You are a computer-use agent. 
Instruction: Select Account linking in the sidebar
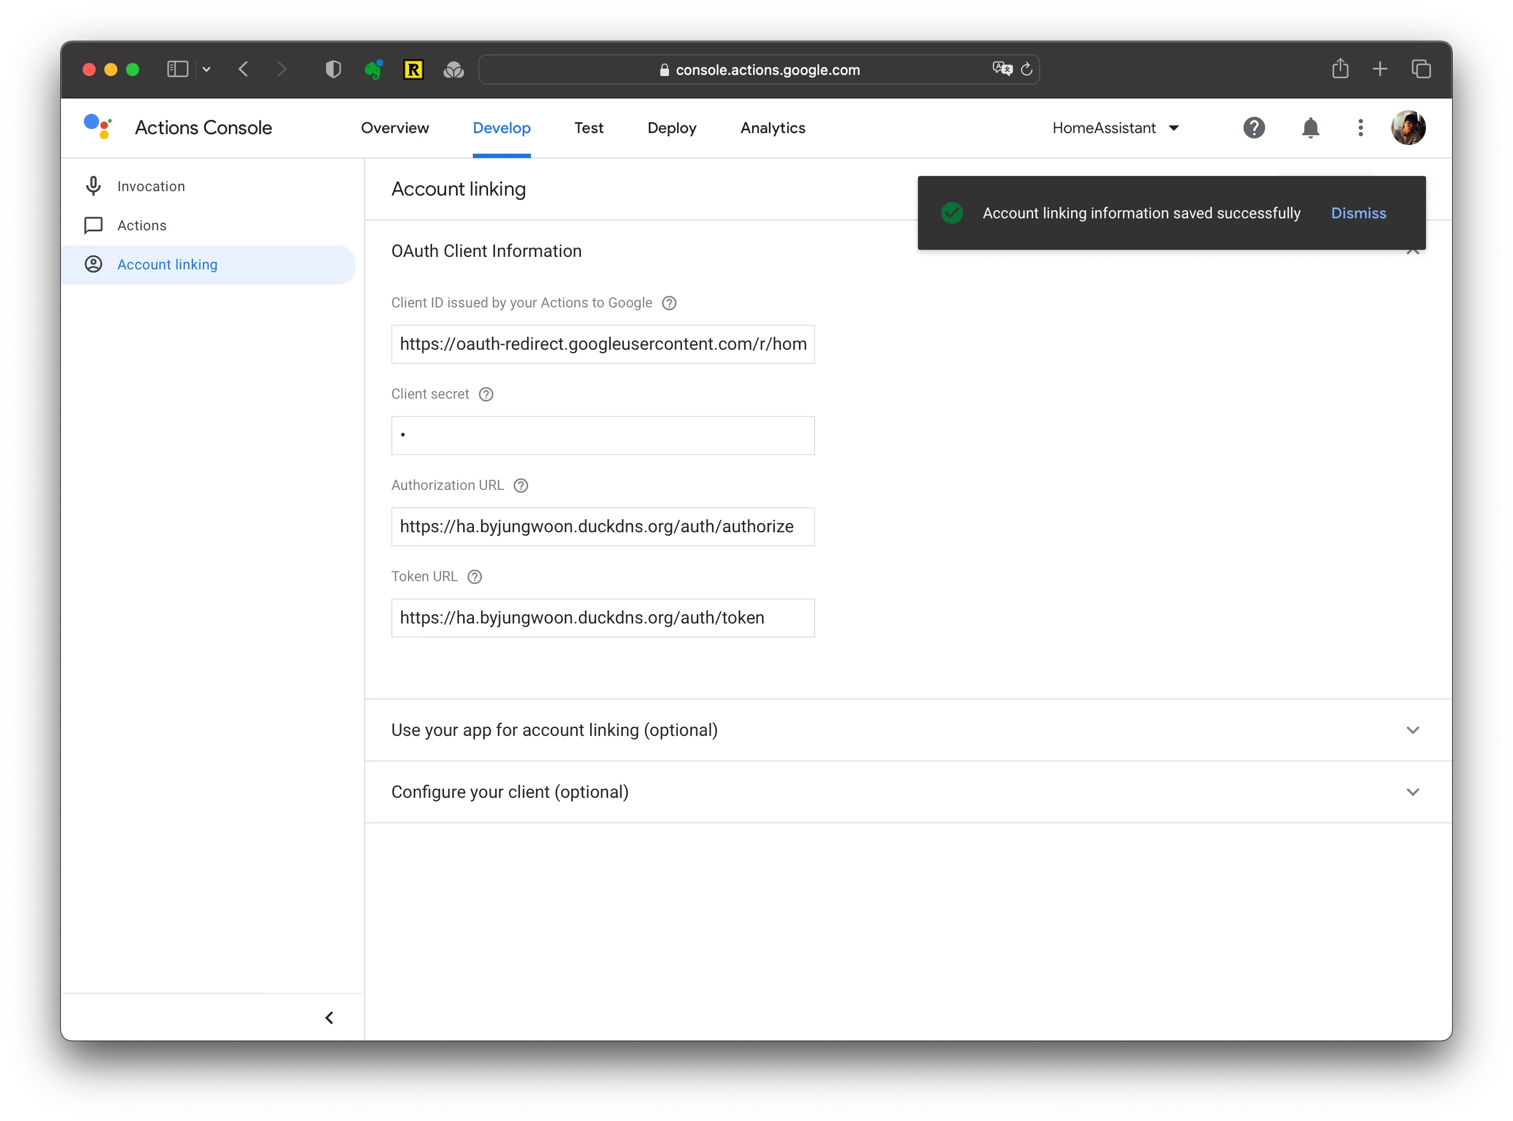coord(208,264)
